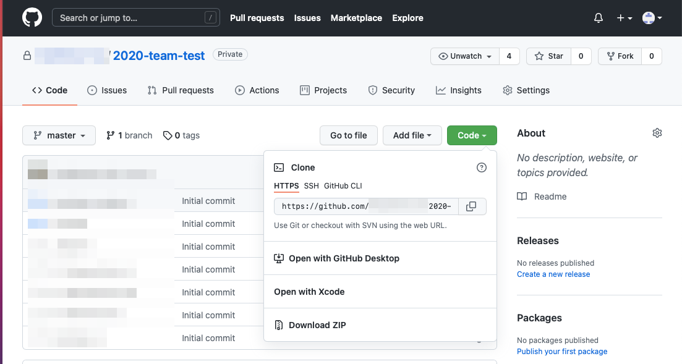Click the HTTPS clone URL field
This screenshot has height=364, width=682.
(366, 206)
